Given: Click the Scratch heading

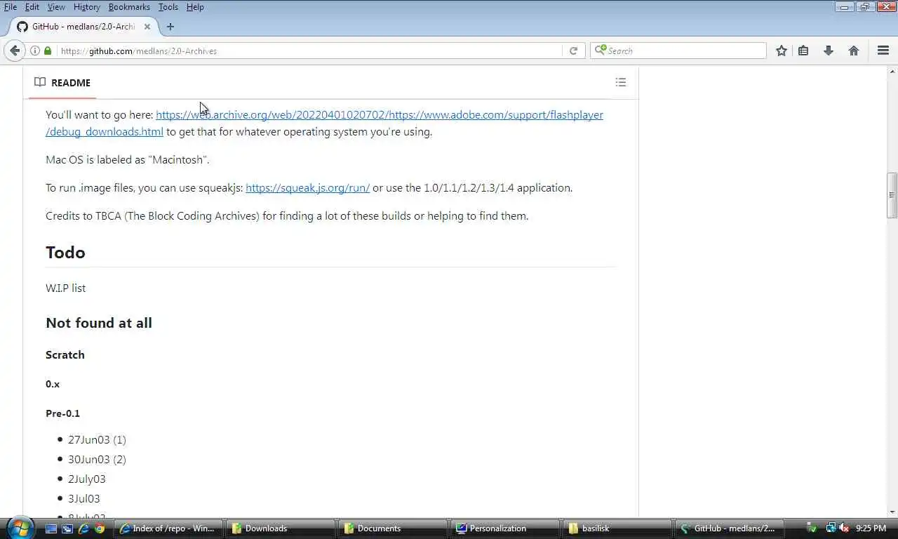Looking at the screenshot, I should click(x=65, y=355).
